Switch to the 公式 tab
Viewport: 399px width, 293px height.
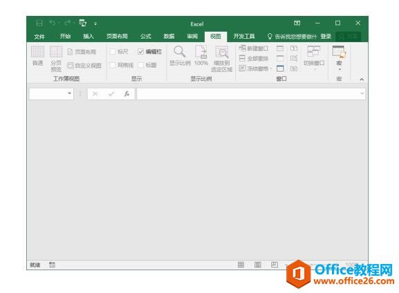pos(146,37)
